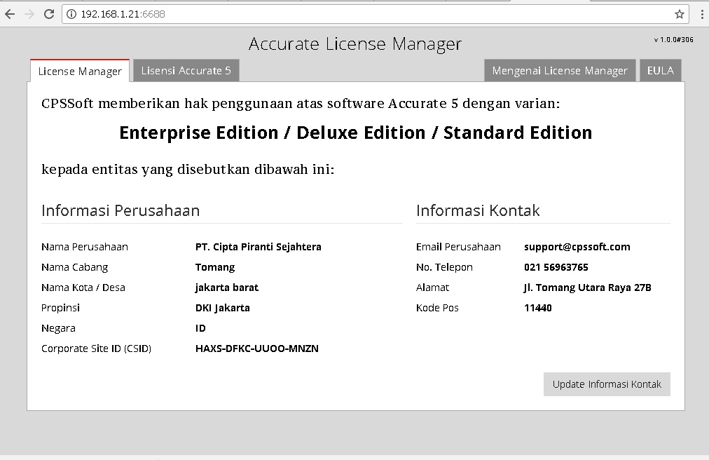The image size is (709, 460).
Task: Click the browser forward arrow
Action: tap(29, 14)
